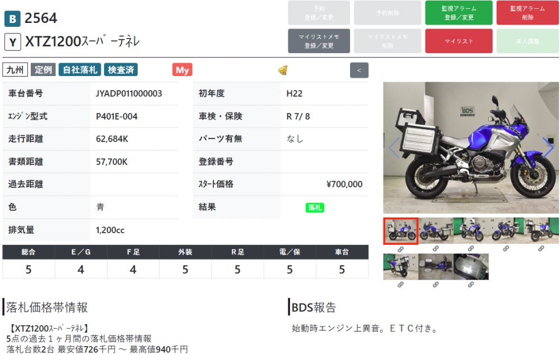Select the 九州 region tag
The height and width of the screenshot is (355, 560).
click(15, 70)
